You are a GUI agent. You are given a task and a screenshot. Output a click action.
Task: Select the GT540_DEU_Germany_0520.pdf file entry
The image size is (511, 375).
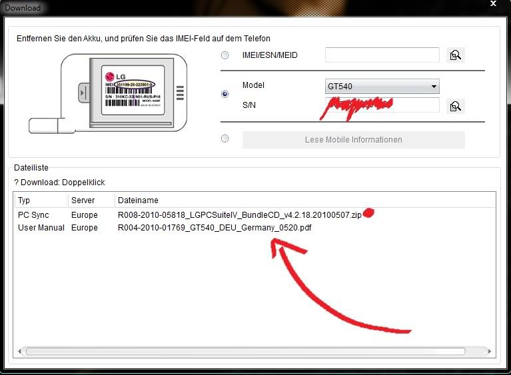pos(215,227)
